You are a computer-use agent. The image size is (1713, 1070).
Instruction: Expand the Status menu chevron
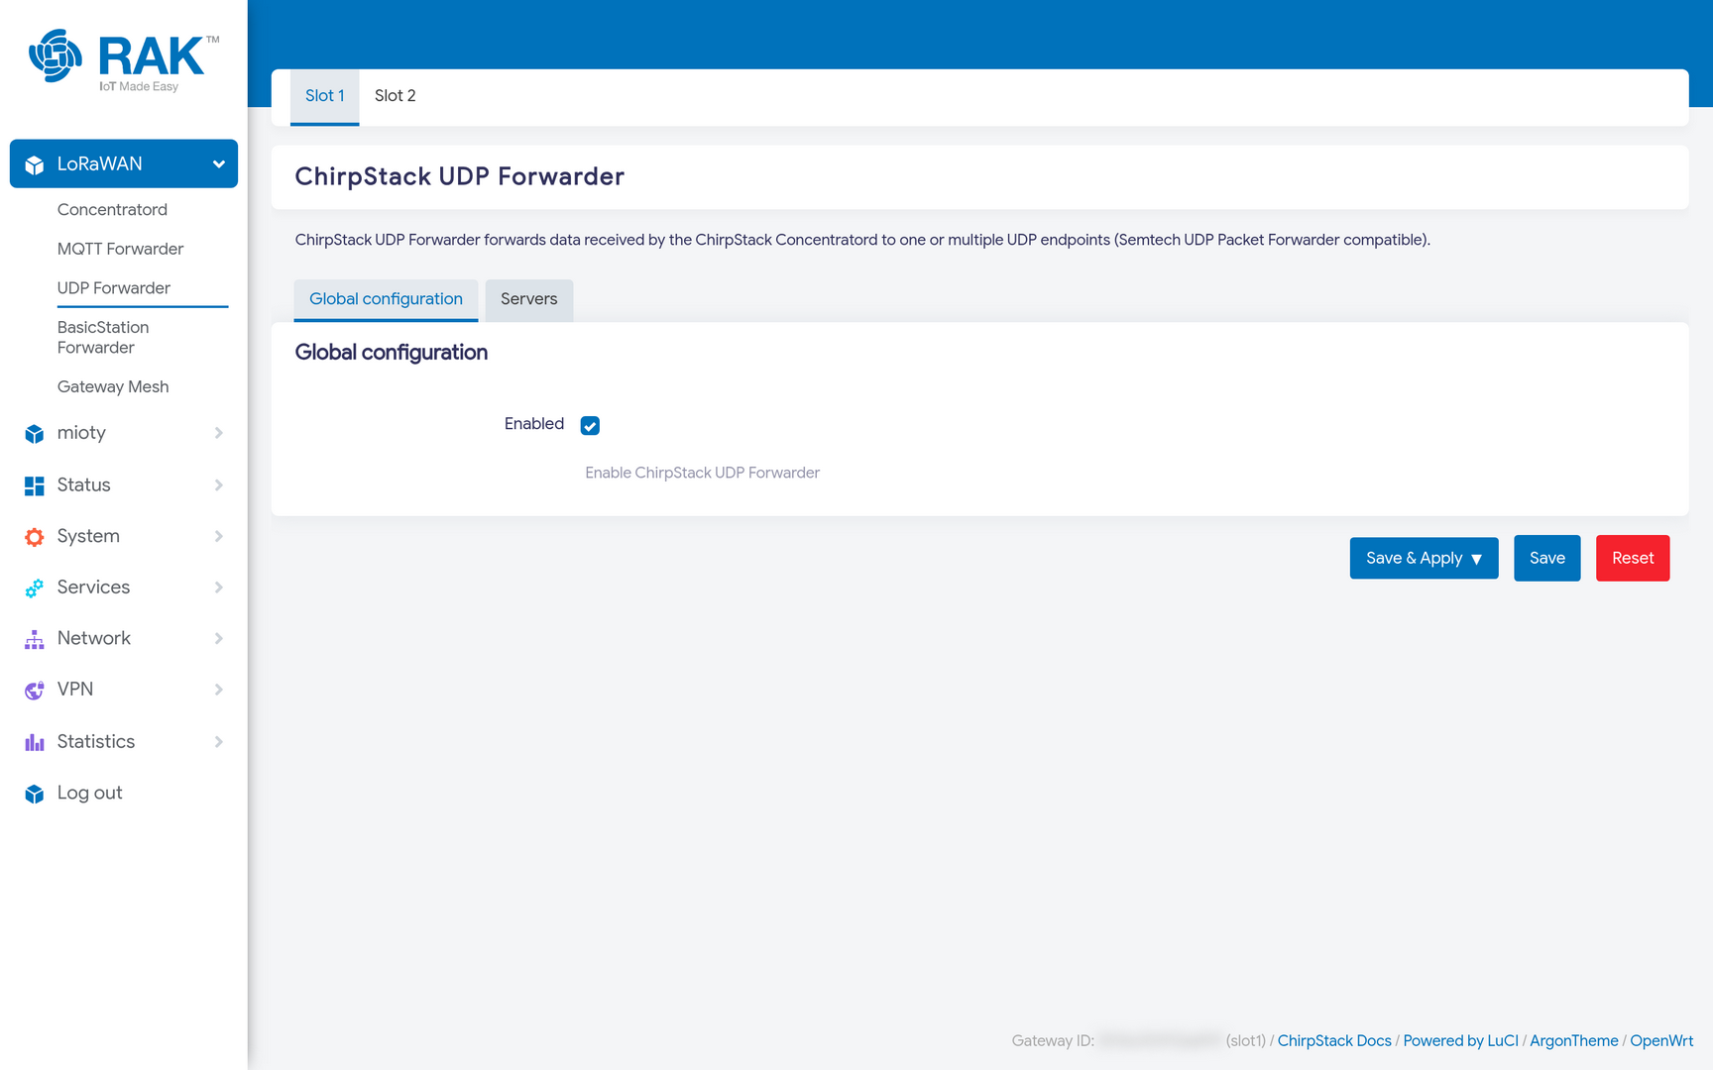(x=218, y=484)
